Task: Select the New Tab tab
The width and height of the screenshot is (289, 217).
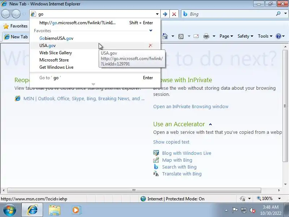Action: (x=16, y=37)
